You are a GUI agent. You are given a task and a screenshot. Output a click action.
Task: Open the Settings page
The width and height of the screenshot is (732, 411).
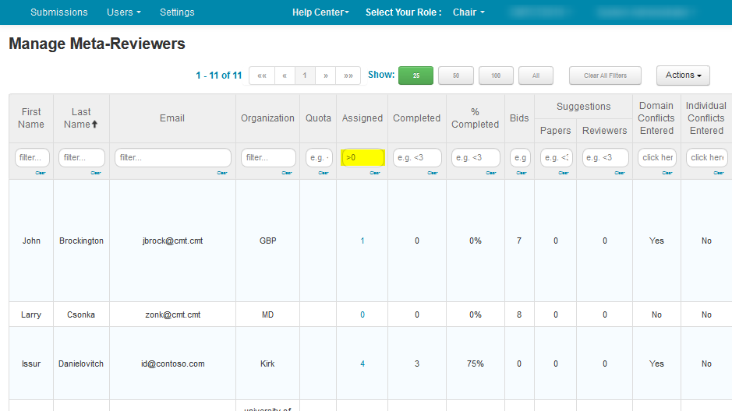(x=177, y=12)
